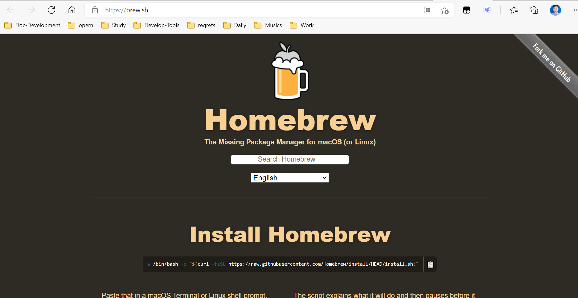Copy the install command with clipboard icon
578x298 pixels.
[x=430, y=264]
